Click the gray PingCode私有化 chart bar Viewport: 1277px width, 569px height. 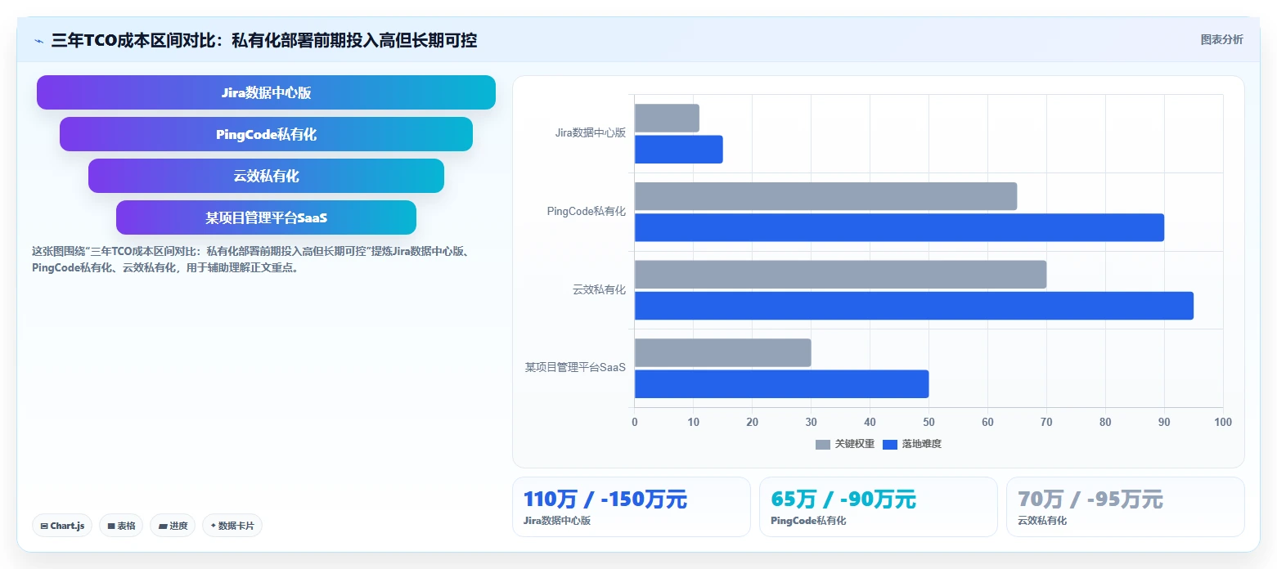pos(825,196)
